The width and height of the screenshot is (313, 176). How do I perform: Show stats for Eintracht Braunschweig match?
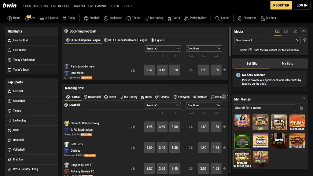pyautogui.click(x=133, y=127)
